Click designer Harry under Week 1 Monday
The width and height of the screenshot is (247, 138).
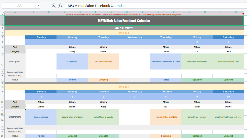(x=72, y=51)
